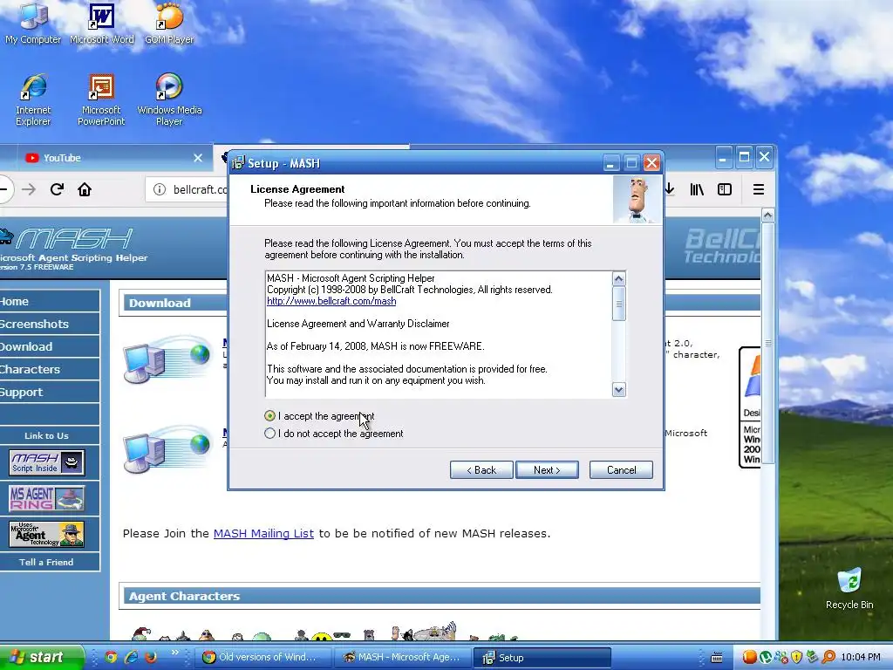Click the MASH Script Inside badge
The width and height of the screenshot is (893, 670).
coord(47,462)
